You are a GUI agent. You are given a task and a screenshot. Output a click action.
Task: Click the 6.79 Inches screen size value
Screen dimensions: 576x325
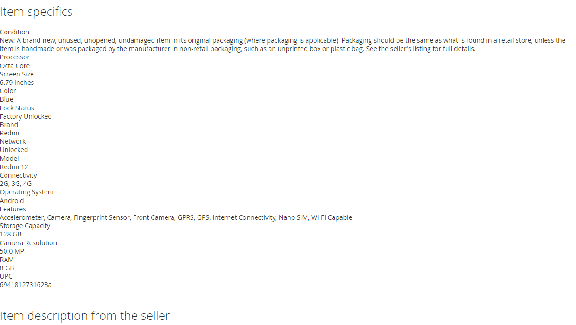pos(17,83)
